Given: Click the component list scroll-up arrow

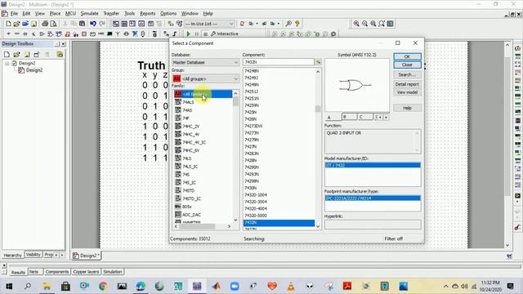Looking at the screenshot, I should 318,72.
